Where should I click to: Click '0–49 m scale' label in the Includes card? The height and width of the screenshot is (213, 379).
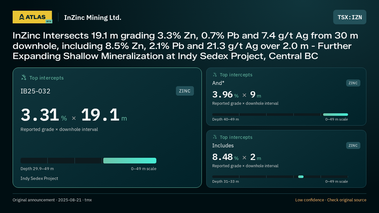[x=337, y=181]
